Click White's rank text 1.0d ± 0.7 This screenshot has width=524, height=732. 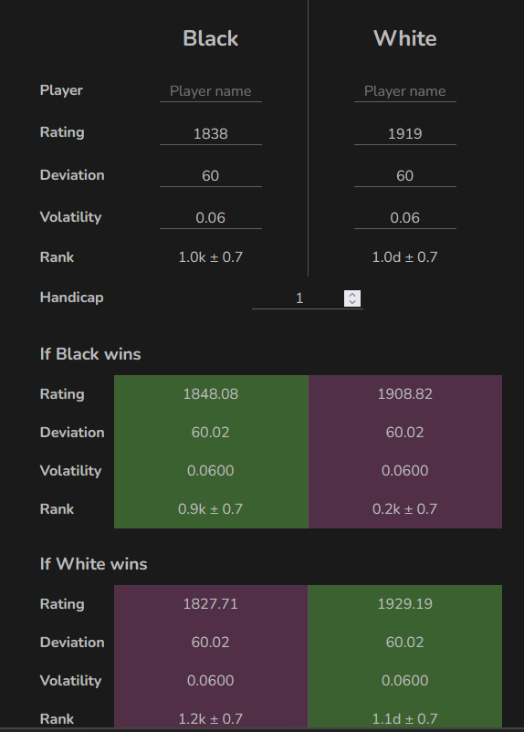(405, 257)
